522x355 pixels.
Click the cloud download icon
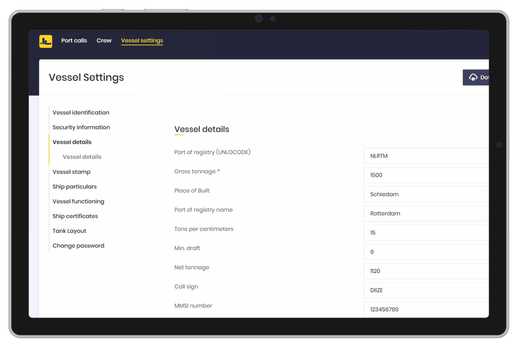tap(473, 78)
